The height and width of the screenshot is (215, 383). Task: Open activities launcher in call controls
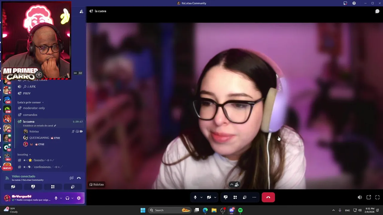[235, 197]
